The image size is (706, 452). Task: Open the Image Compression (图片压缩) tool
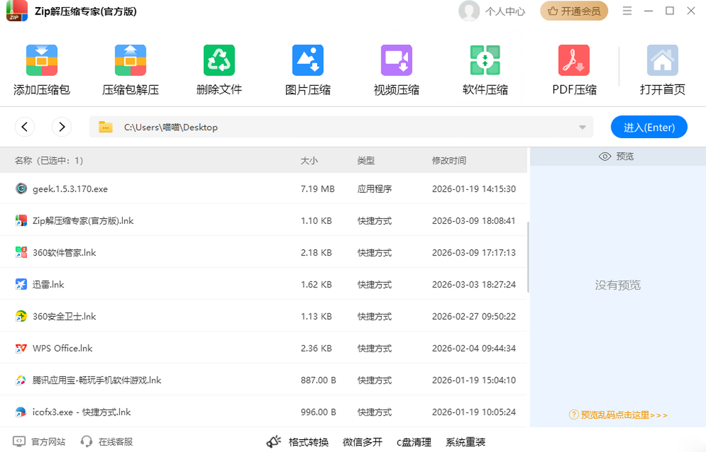point(308,61)
